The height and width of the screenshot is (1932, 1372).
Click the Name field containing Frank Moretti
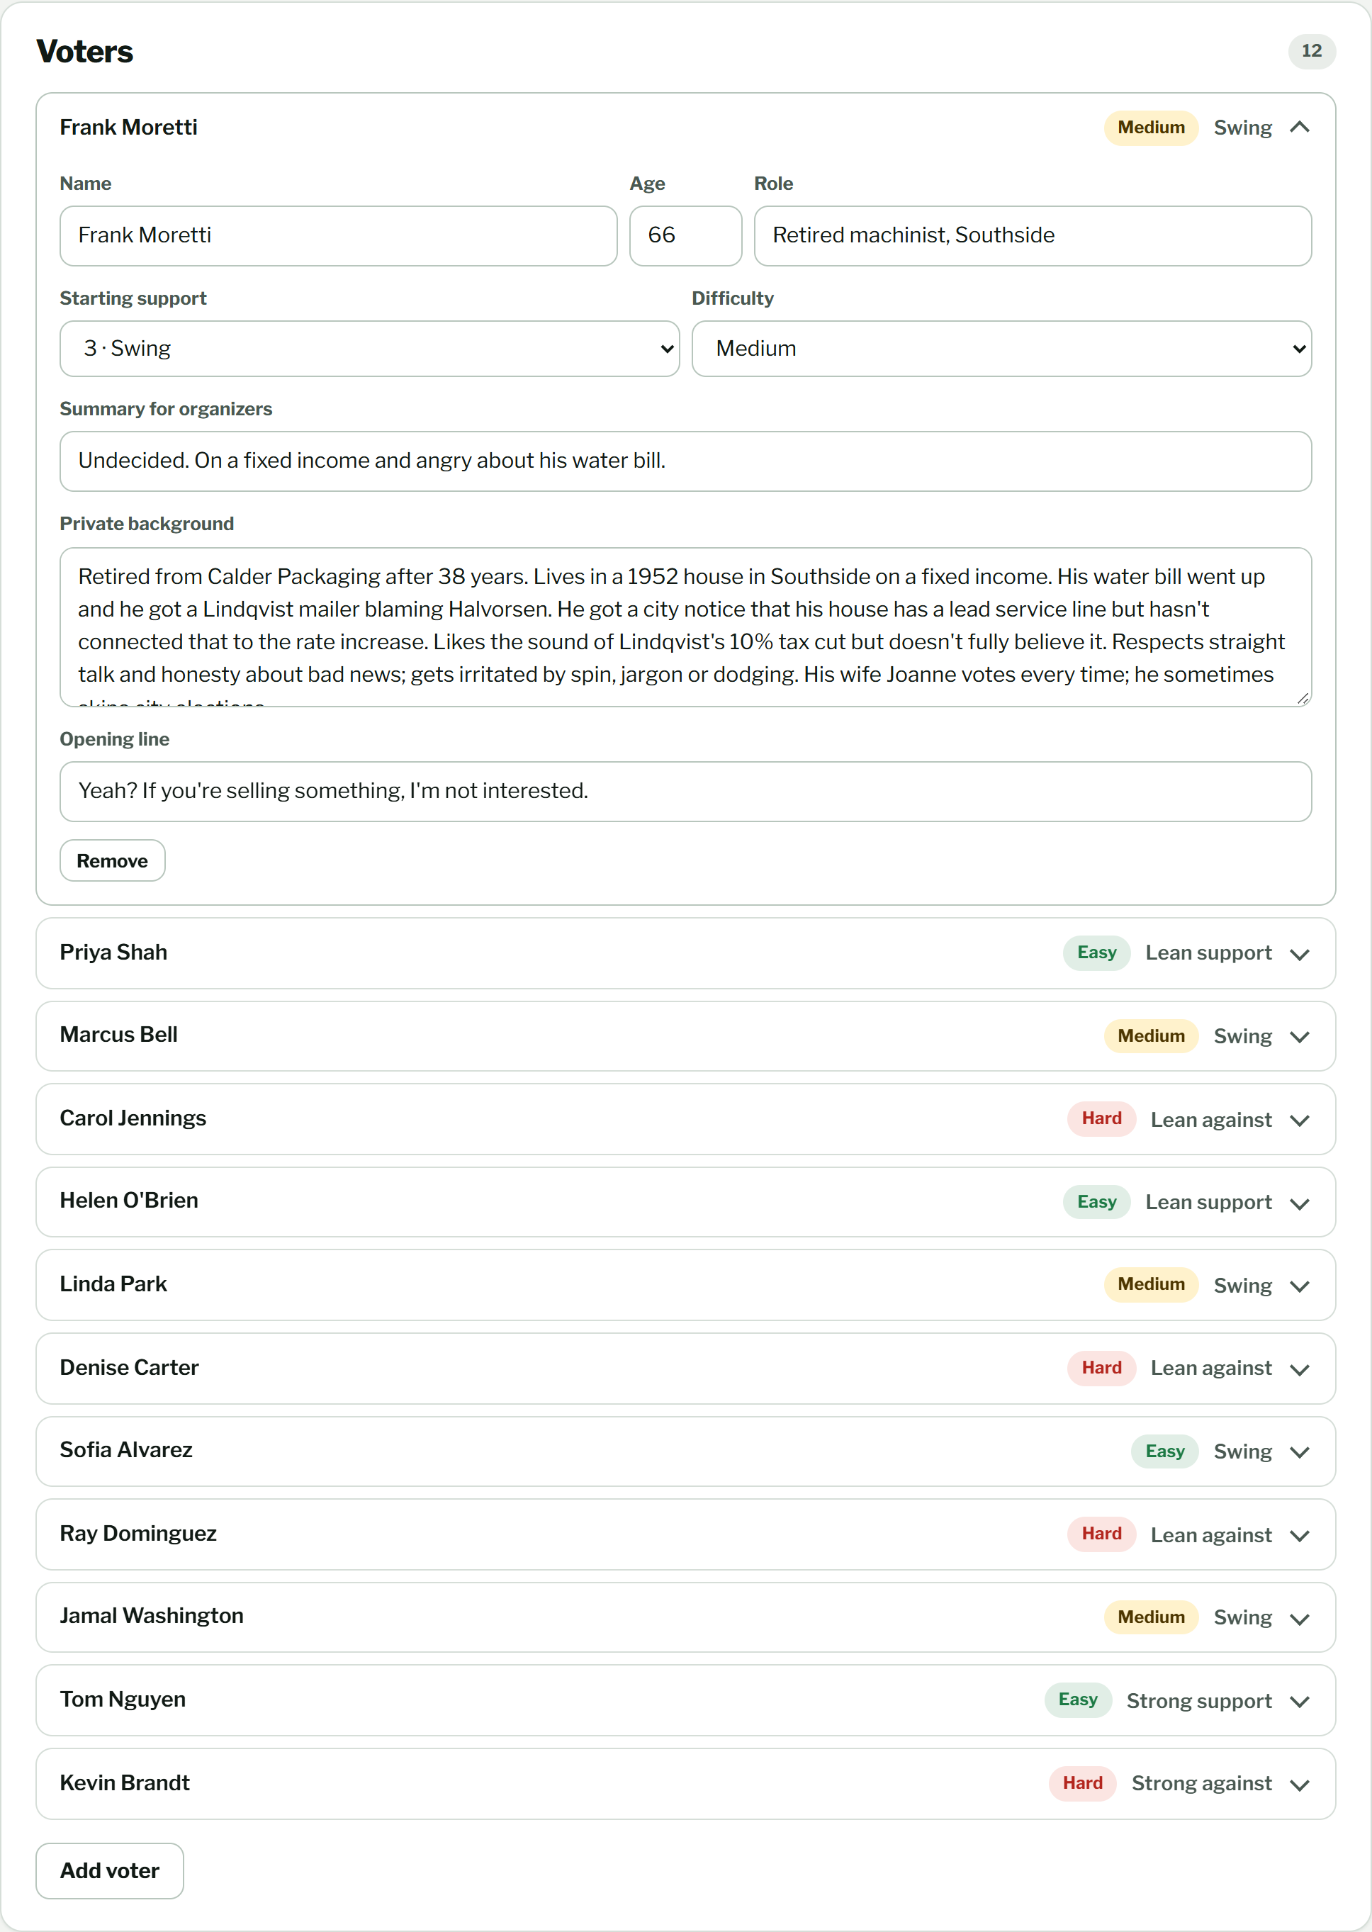(338, 236)
